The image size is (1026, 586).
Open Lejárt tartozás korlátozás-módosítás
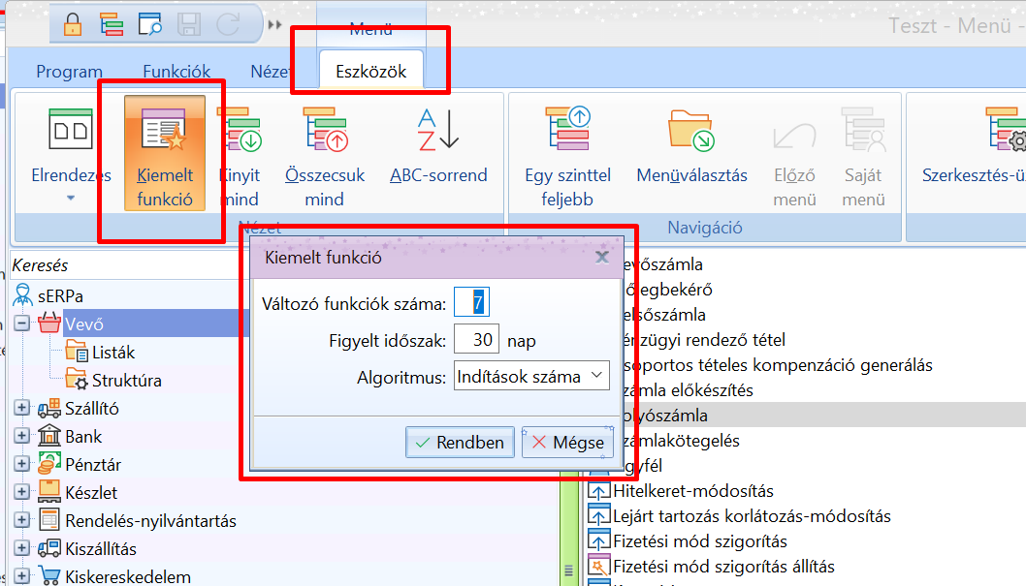752,516
